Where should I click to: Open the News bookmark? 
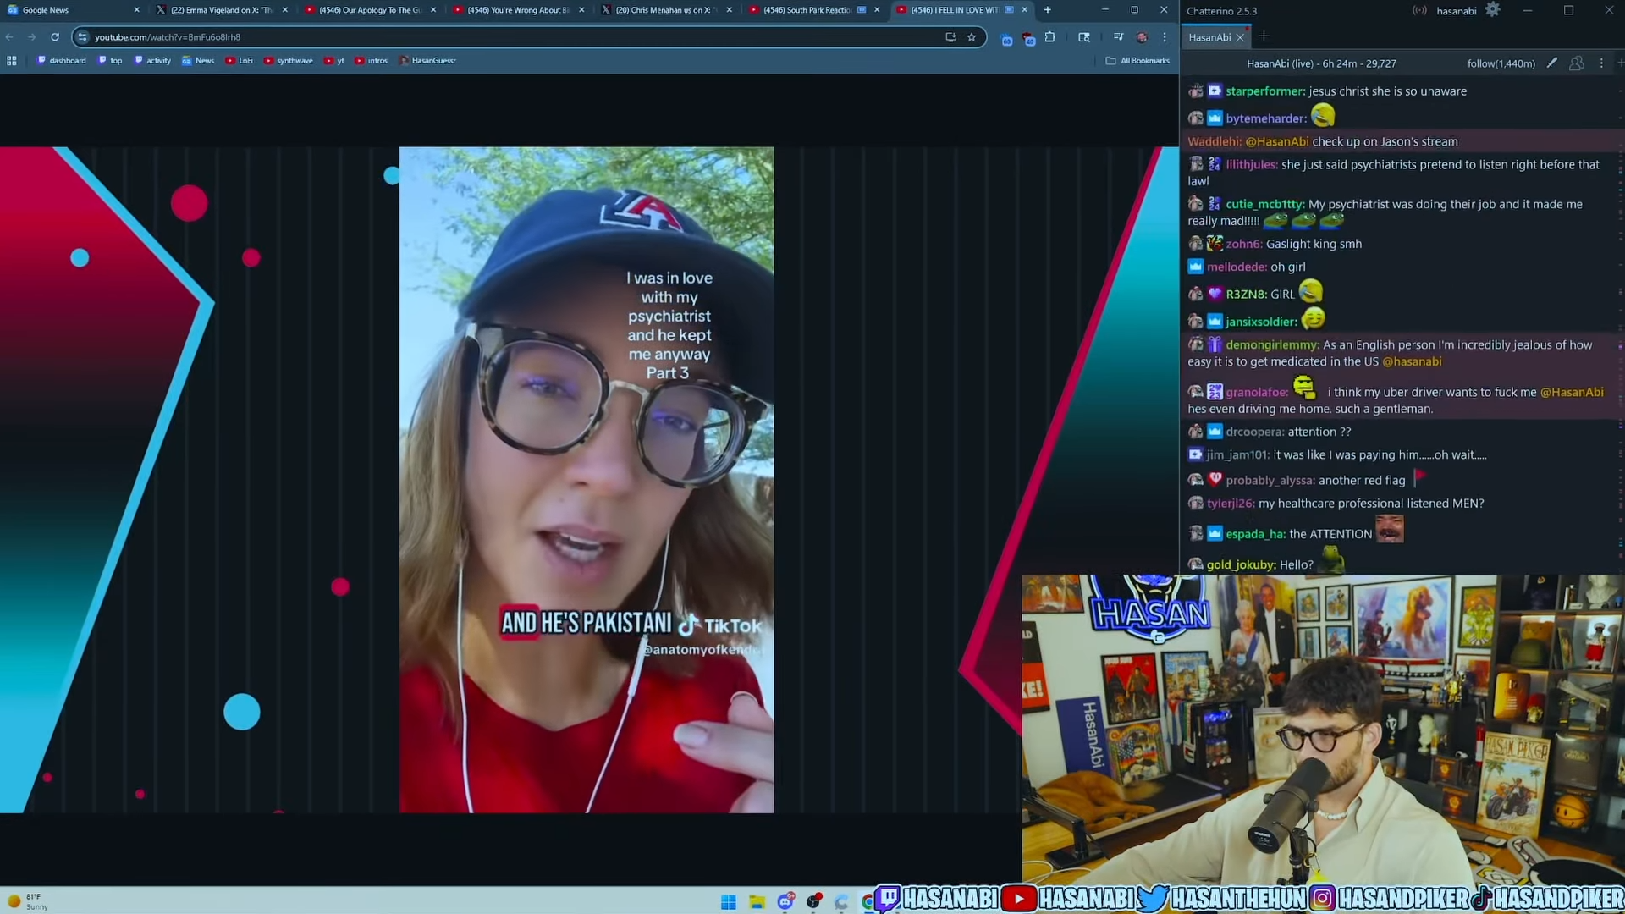click(198, 61)
